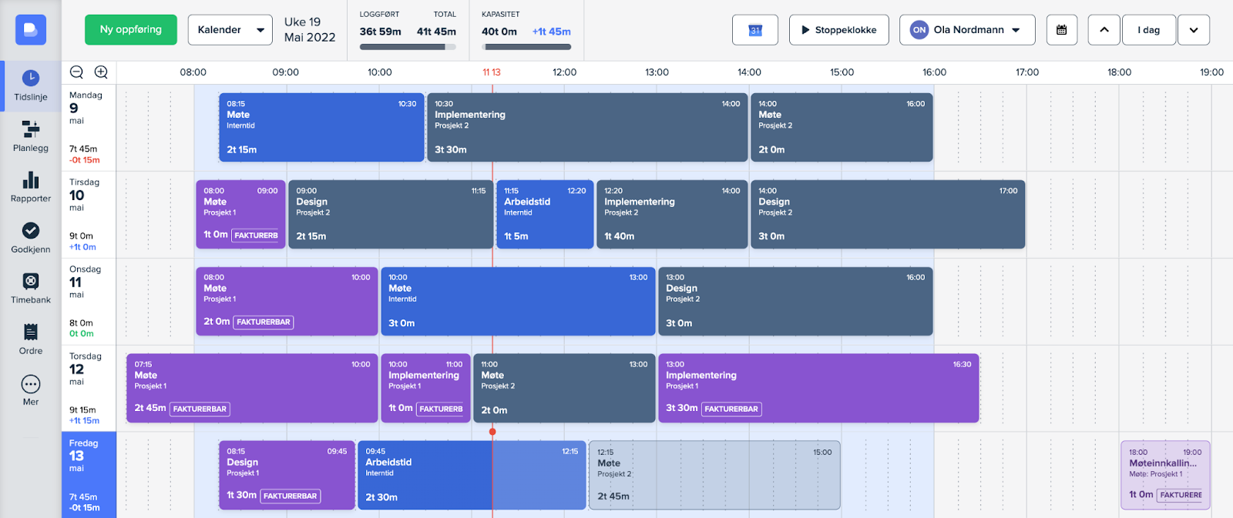1233x518 pixels.
Task: Zoom out the timeline
Action: pyautogui.click(x=76, y=72)
